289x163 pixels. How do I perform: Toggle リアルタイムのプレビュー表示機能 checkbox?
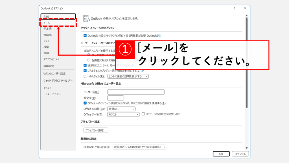click(85, 70)
